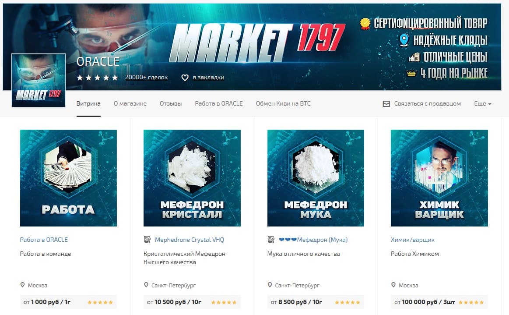509x315 pixels.
Task: Open the 20000+ сделок link
Action: tap(147, 78)
